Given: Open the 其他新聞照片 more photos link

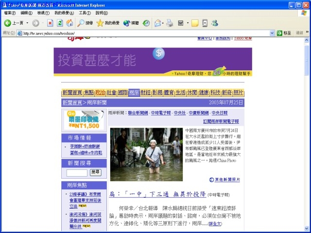Looking at the screenshot, I should [x=227, y=180].
